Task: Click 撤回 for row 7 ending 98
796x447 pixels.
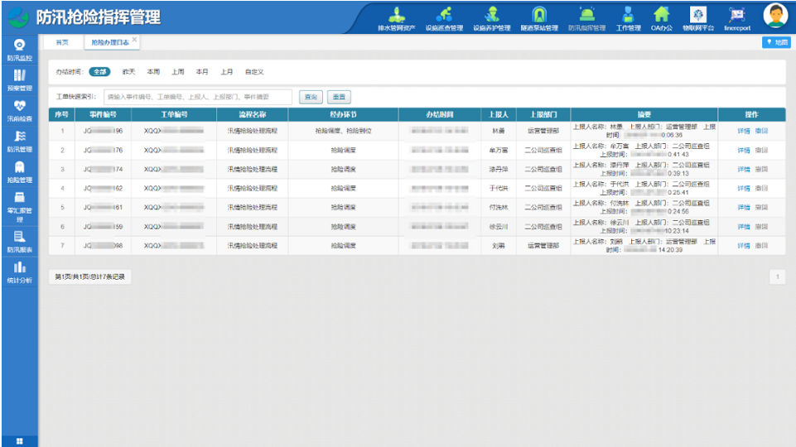Action: click(x=761, y=246)
